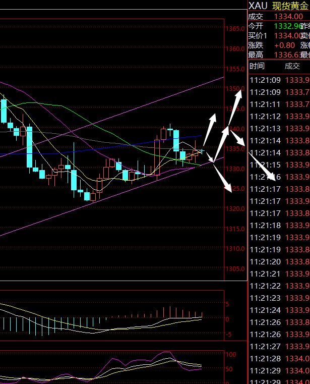This screenshot has width=310, height=384.
Task: Click the 50 label on oscillator axis
Action: [229, 369]
